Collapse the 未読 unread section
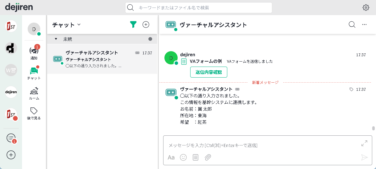The image size is (376, 169). click(56, 39)
